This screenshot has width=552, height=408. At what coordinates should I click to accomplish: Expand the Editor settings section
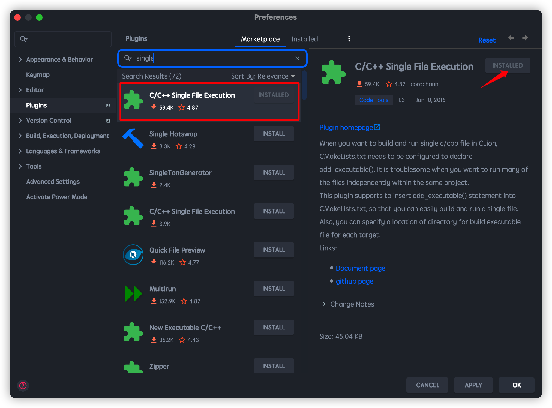coord(20,90)
